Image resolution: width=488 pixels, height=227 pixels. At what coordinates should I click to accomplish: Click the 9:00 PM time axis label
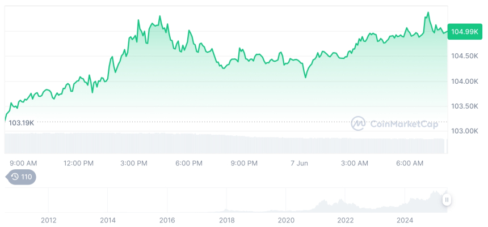click(x=244, y=163)
